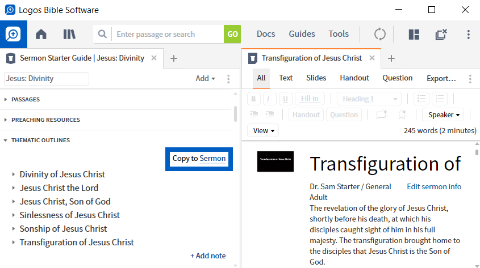Go to the Home page icon
The width and height of the screenshot is (480, 268).
(x=41, y=34)
